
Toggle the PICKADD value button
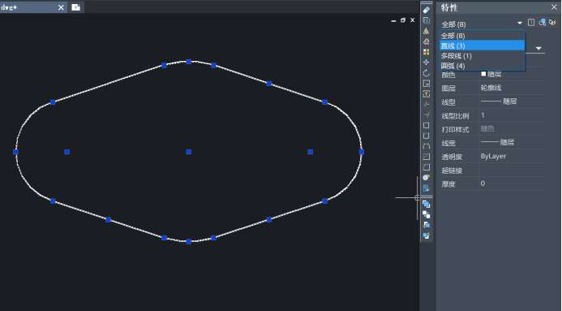point(531,23)
